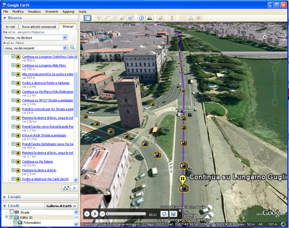The width and height of the screenshot is (289, 228).
Task: Open the Ruler tool in toolbar
Action: pos(172,18)
